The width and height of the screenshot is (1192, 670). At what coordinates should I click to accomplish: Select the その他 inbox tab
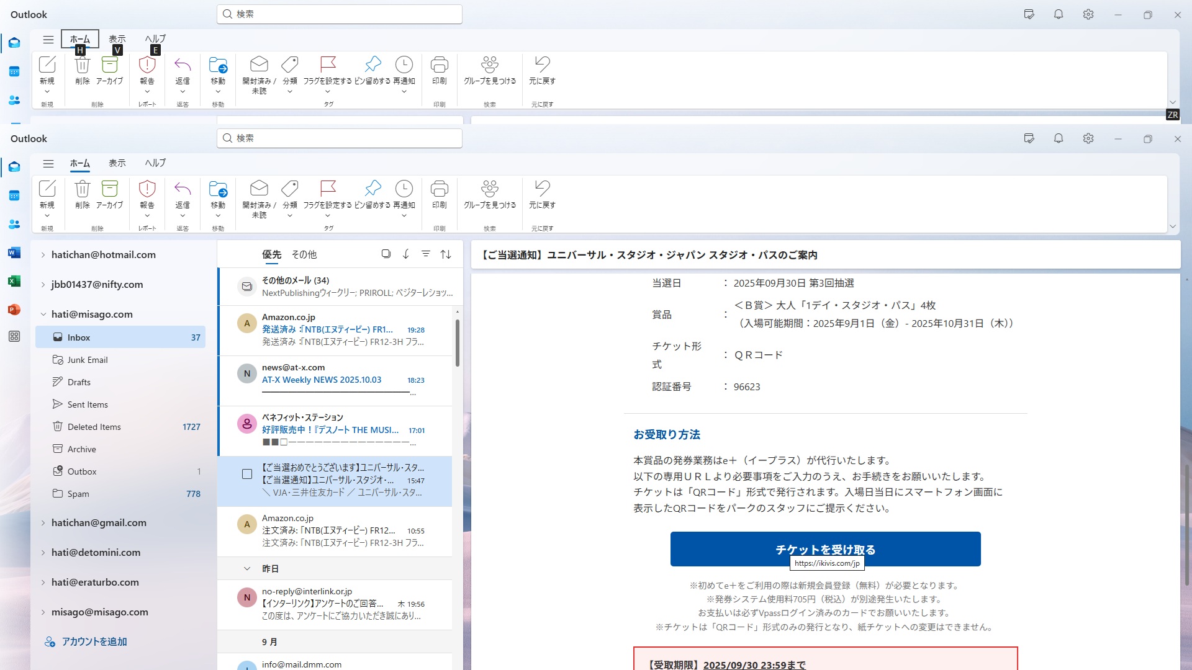(x=304, y=254)
